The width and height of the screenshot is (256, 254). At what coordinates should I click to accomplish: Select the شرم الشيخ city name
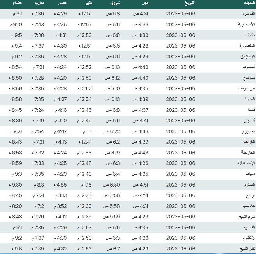pyautogui.click(x=245, y=217)
